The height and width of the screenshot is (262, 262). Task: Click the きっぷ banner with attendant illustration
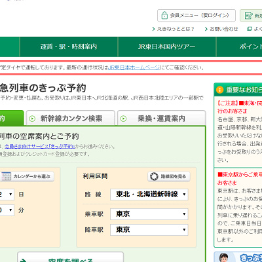click(x=238, y=257)
